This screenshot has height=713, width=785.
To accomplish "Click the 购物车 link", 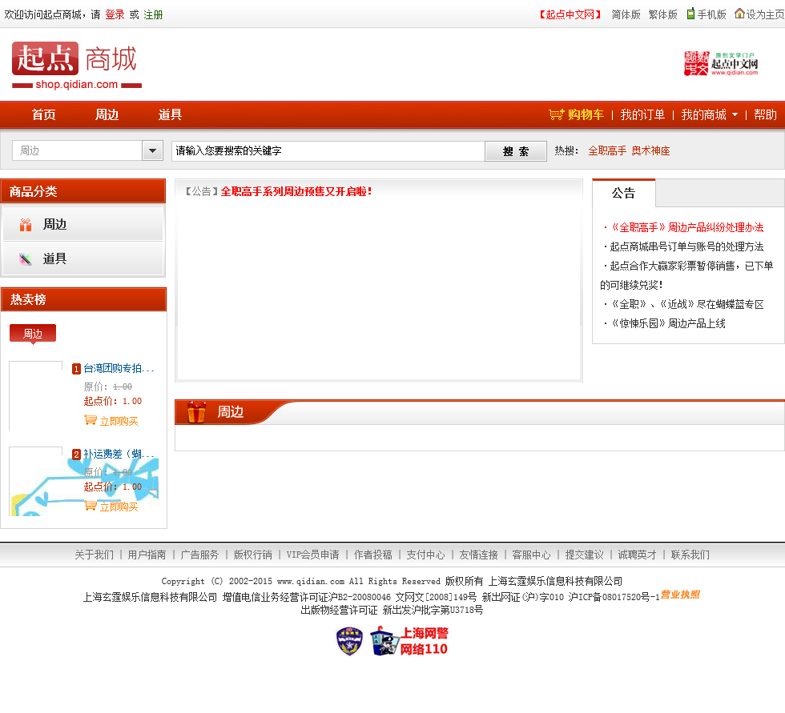I will point(586,114).
